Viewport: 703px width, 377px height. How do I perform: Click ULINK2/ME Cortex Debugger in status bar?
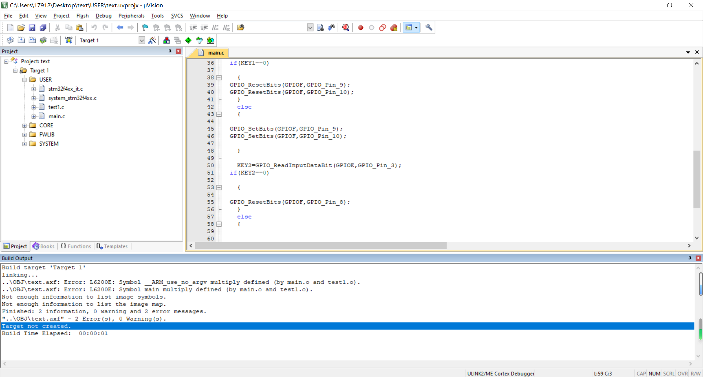[501, 373]
